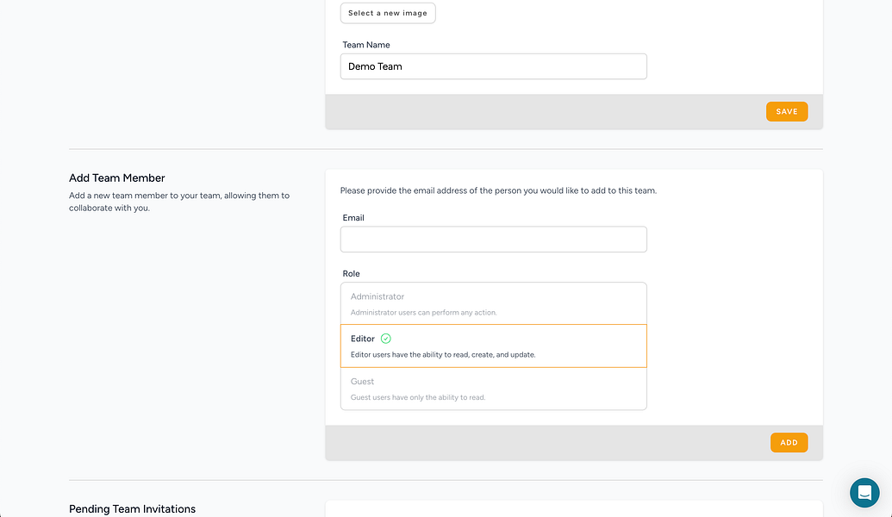
Task: Click the "Please provide the email address" instruction
Action: pos(498,190)
